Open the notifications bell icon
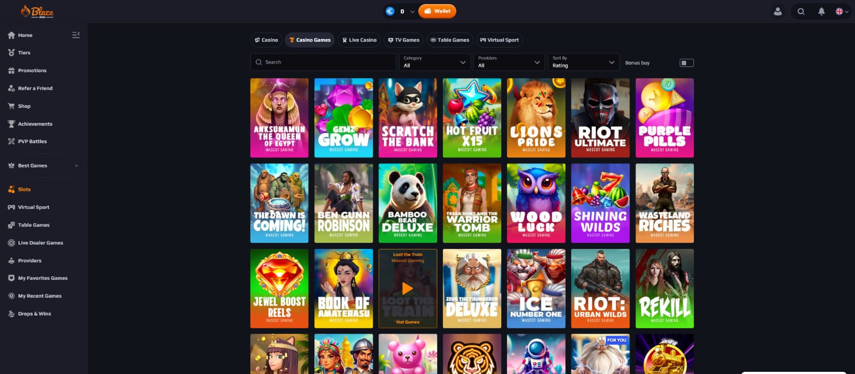 point(821,11)
